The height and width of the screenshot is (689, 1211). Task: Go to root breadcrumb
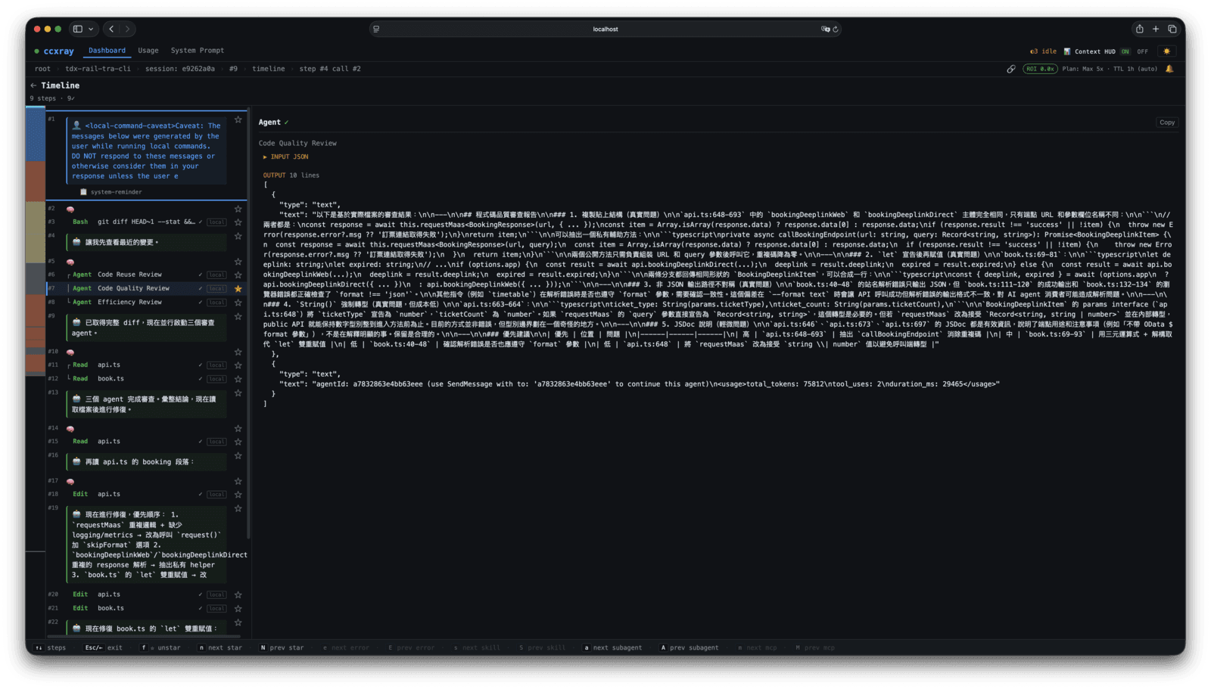[x=42, y=69]
